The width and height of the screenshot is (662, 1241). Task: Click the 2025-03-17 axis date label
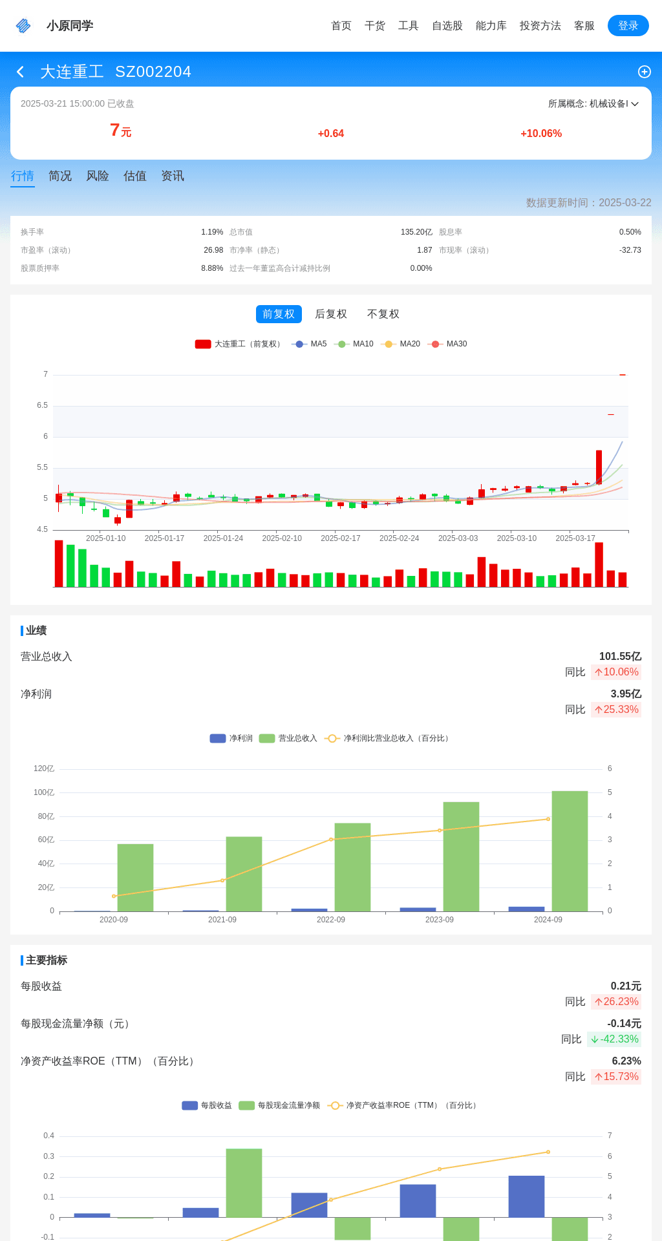575,538
